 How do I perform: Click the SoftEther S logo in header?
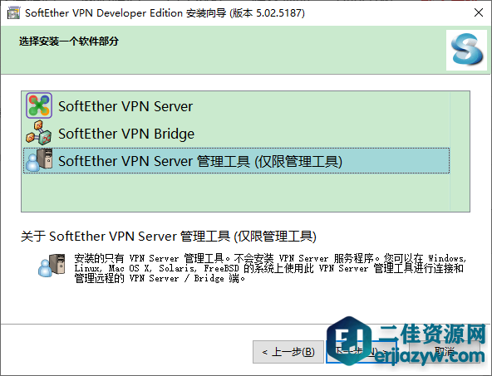point(466,50)
